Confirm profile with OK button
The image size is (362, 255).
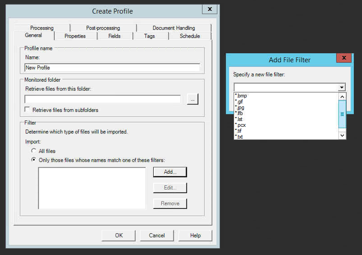click(118, 236)
